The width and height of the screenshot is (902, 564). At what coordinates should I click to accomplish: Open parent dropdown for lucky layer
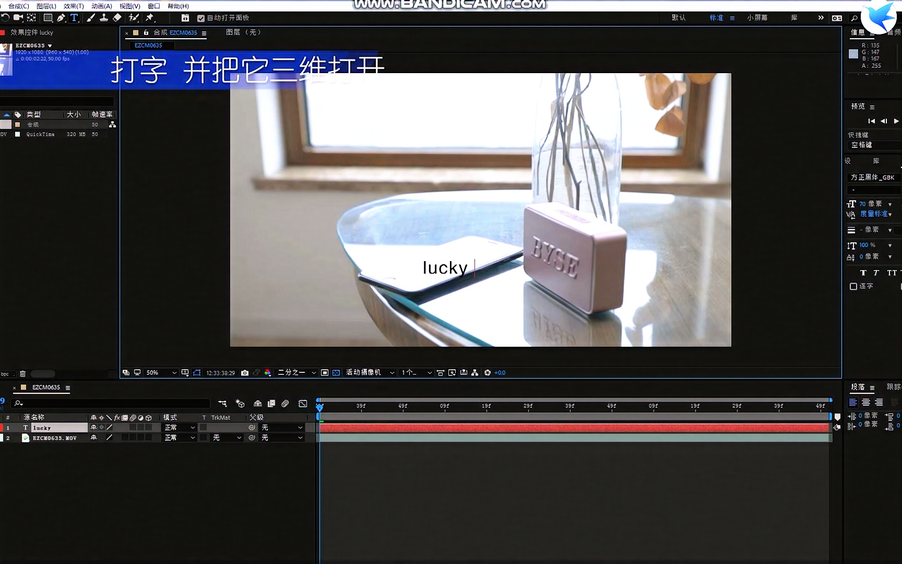tap(281, 428)
